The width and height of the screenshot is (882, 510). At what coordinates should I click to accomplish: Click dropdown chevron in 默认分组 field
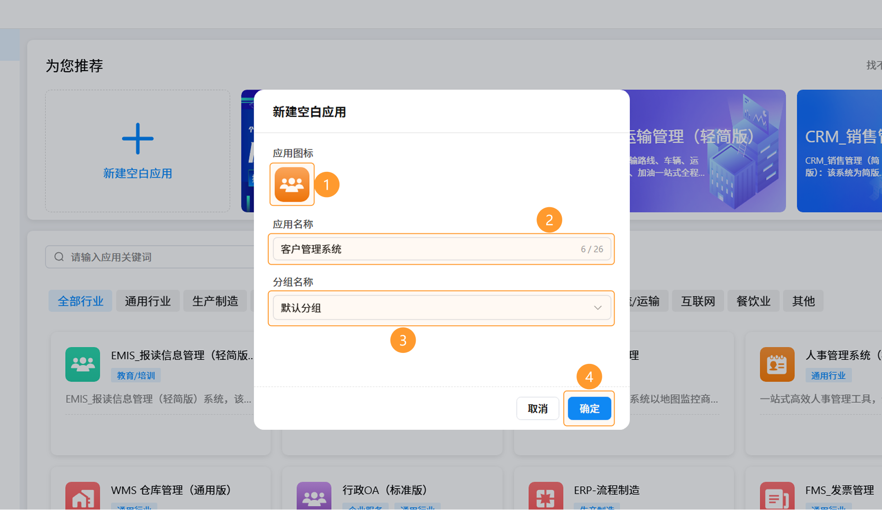(598, 308)
